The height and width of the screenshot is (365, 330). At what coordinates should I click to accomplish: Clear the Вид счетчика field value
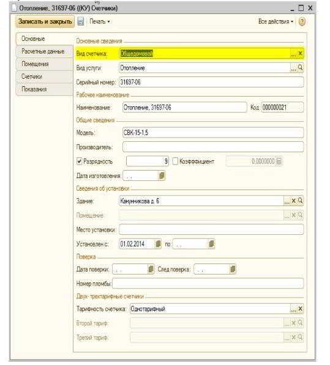point(301,54)
